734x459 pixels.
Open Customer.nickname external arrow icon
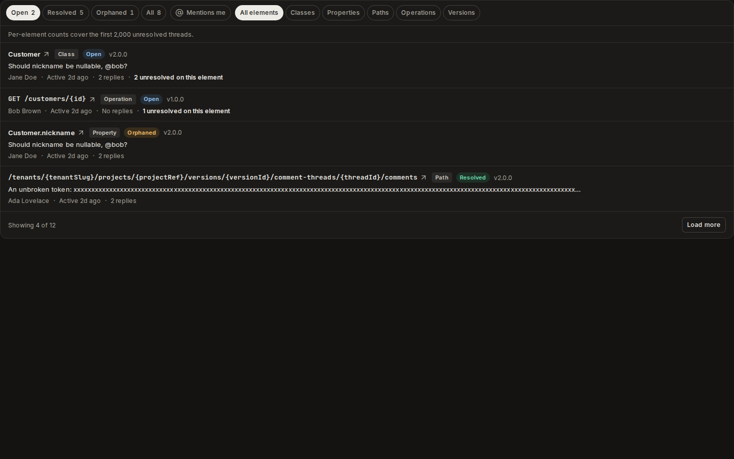click(x=81, y=133)
